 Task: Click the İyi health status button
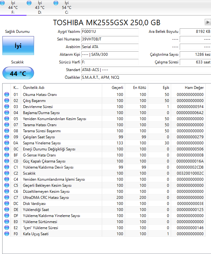(x=18, y=46)
